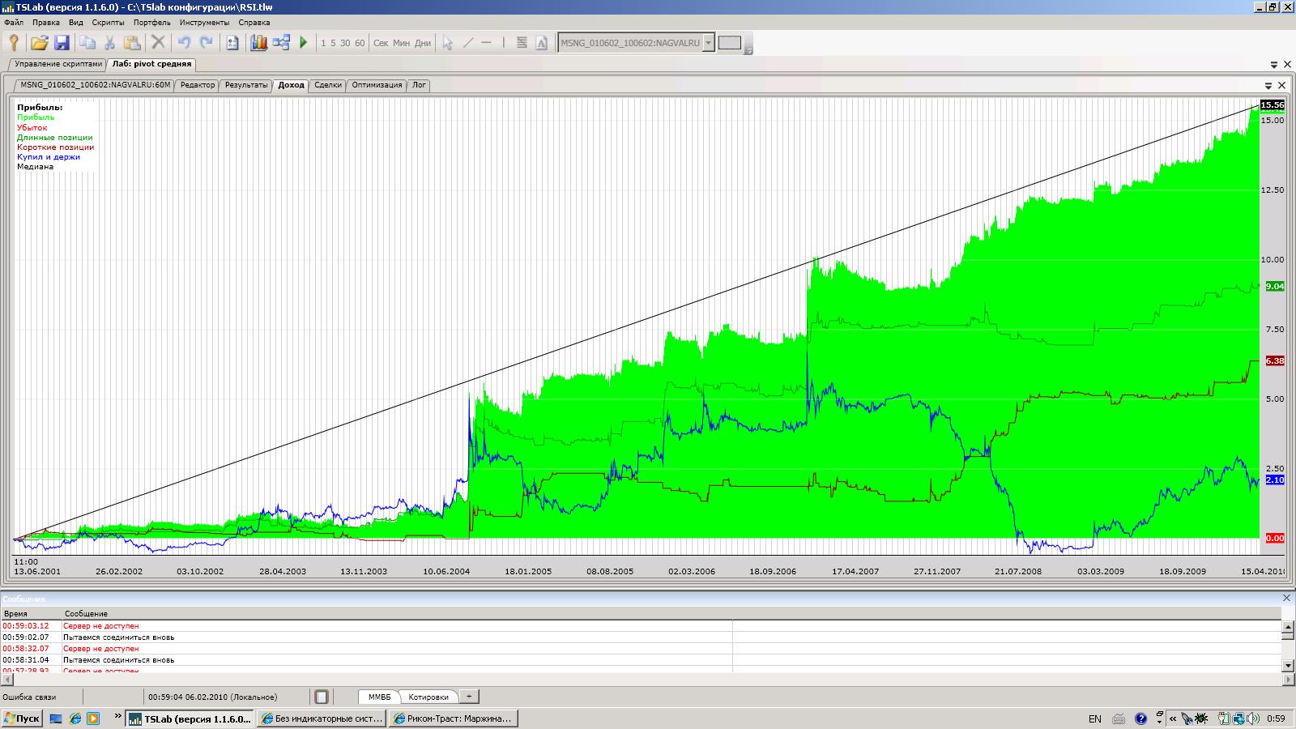
Task: Toggle the Мин (minutes) interval button
Action: (401, 43)
